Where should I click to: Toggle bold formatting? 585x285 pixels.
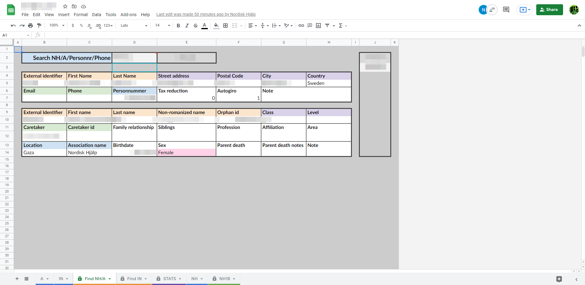point(178,26)
